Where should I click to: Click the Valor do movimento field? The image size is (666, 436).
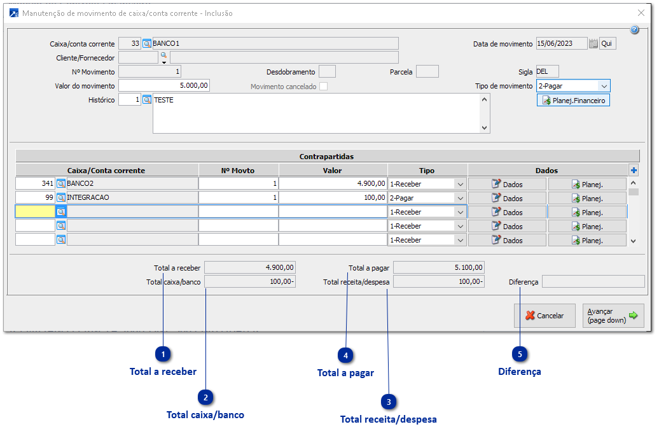click(164, 86)
